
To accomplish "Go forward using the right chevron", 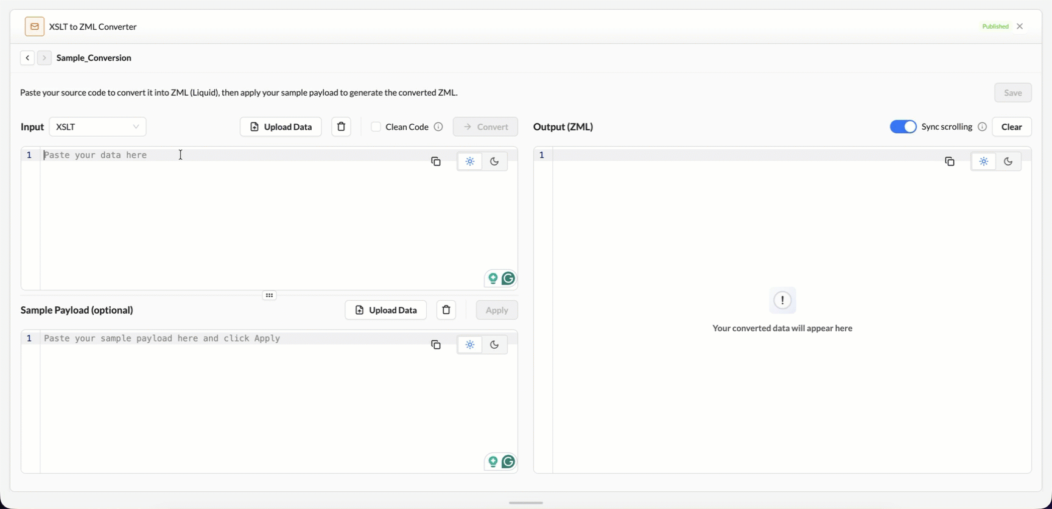I will [44, 58].
